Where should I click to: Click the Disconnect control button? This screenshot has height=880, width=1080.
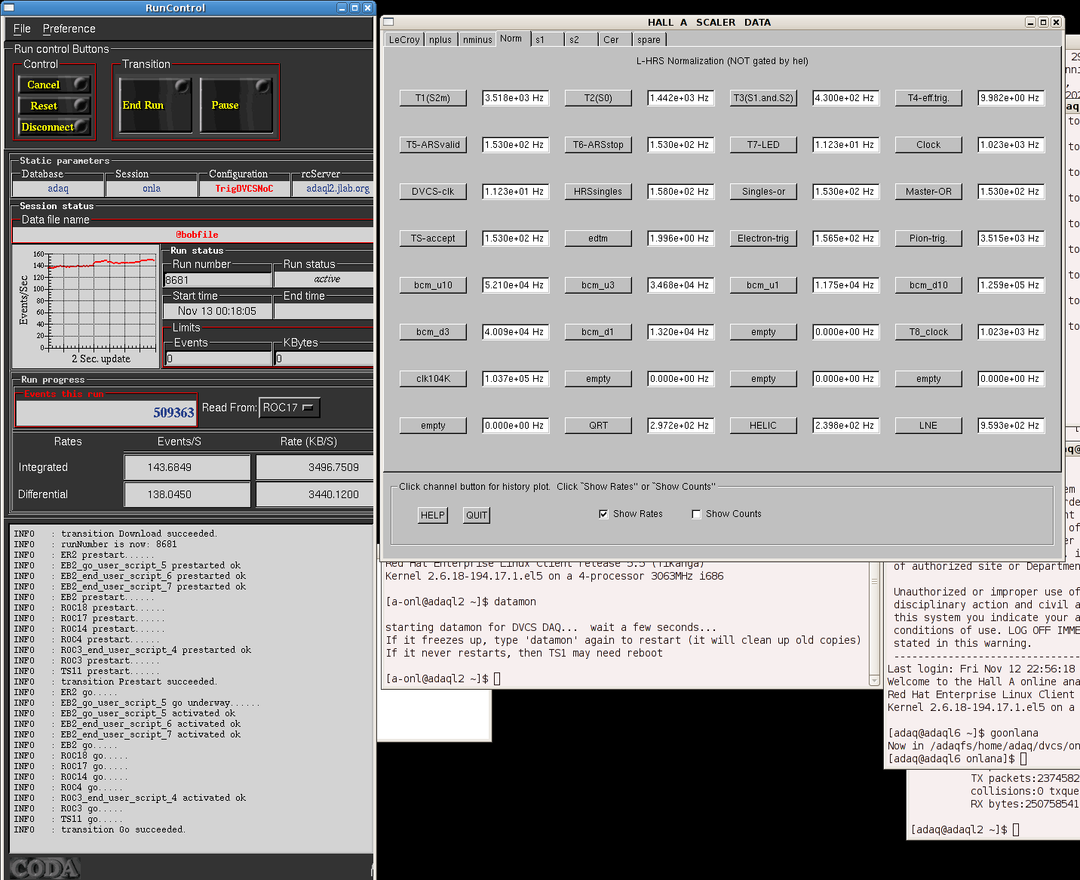(54, 127)
